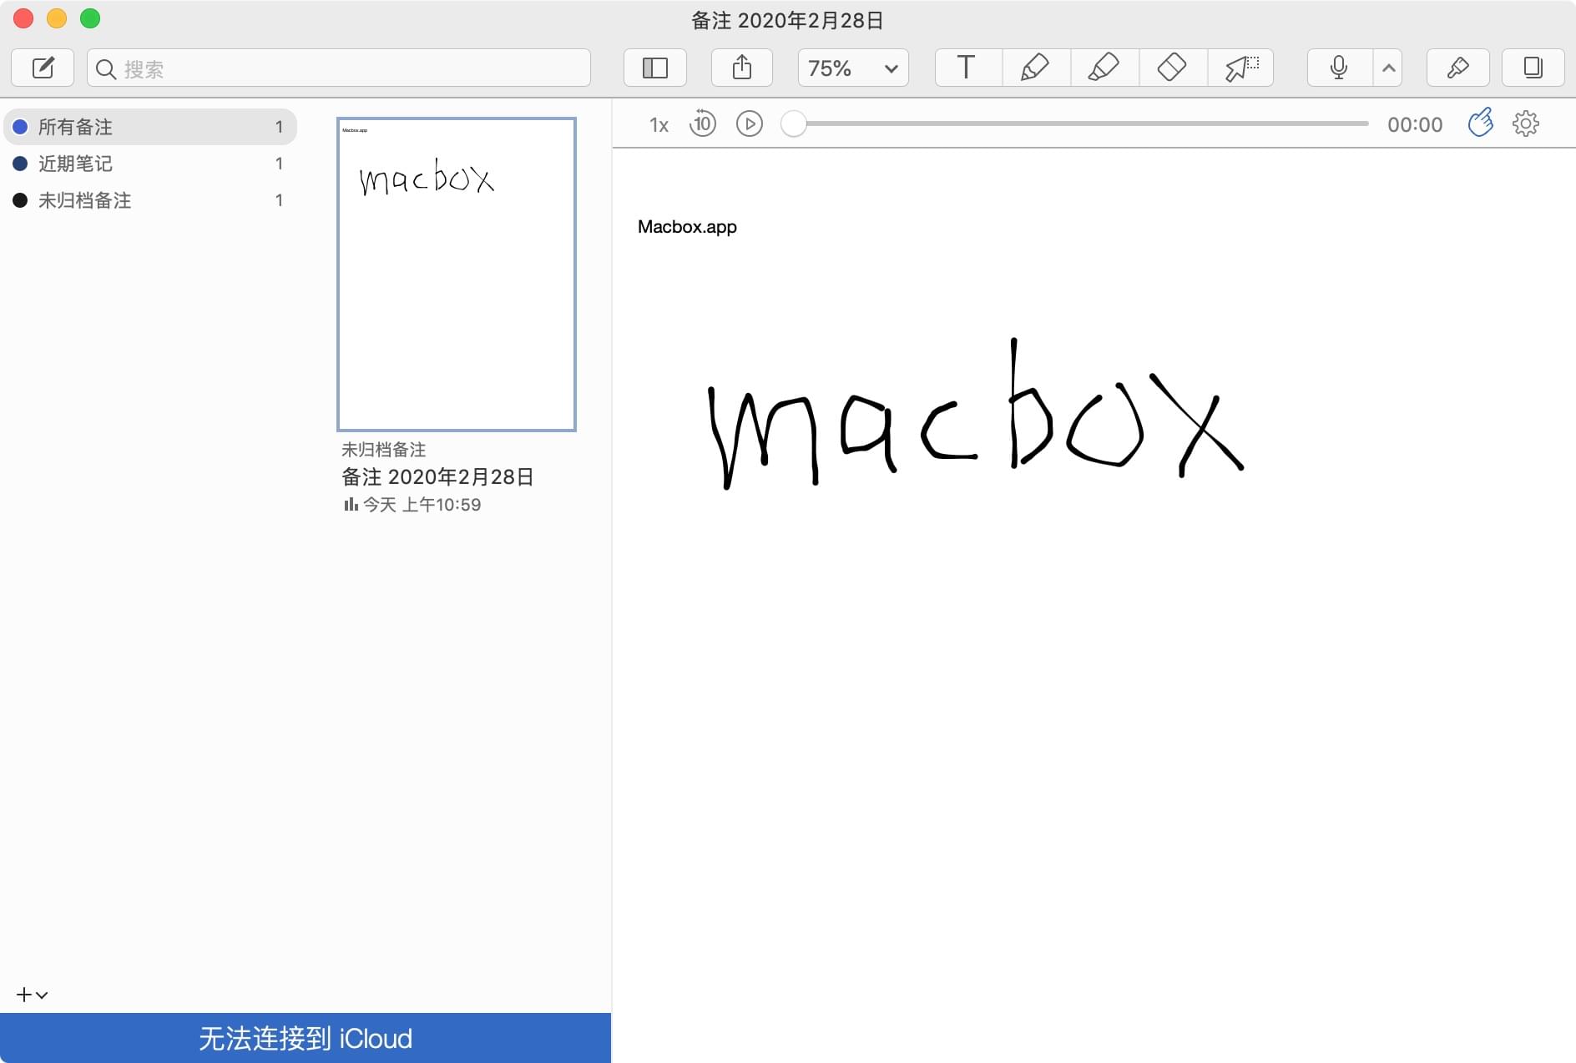Click the audio playback slider knob
Image resolution: width=1576 pixels, height=1063 pixels.
point(794,124)
